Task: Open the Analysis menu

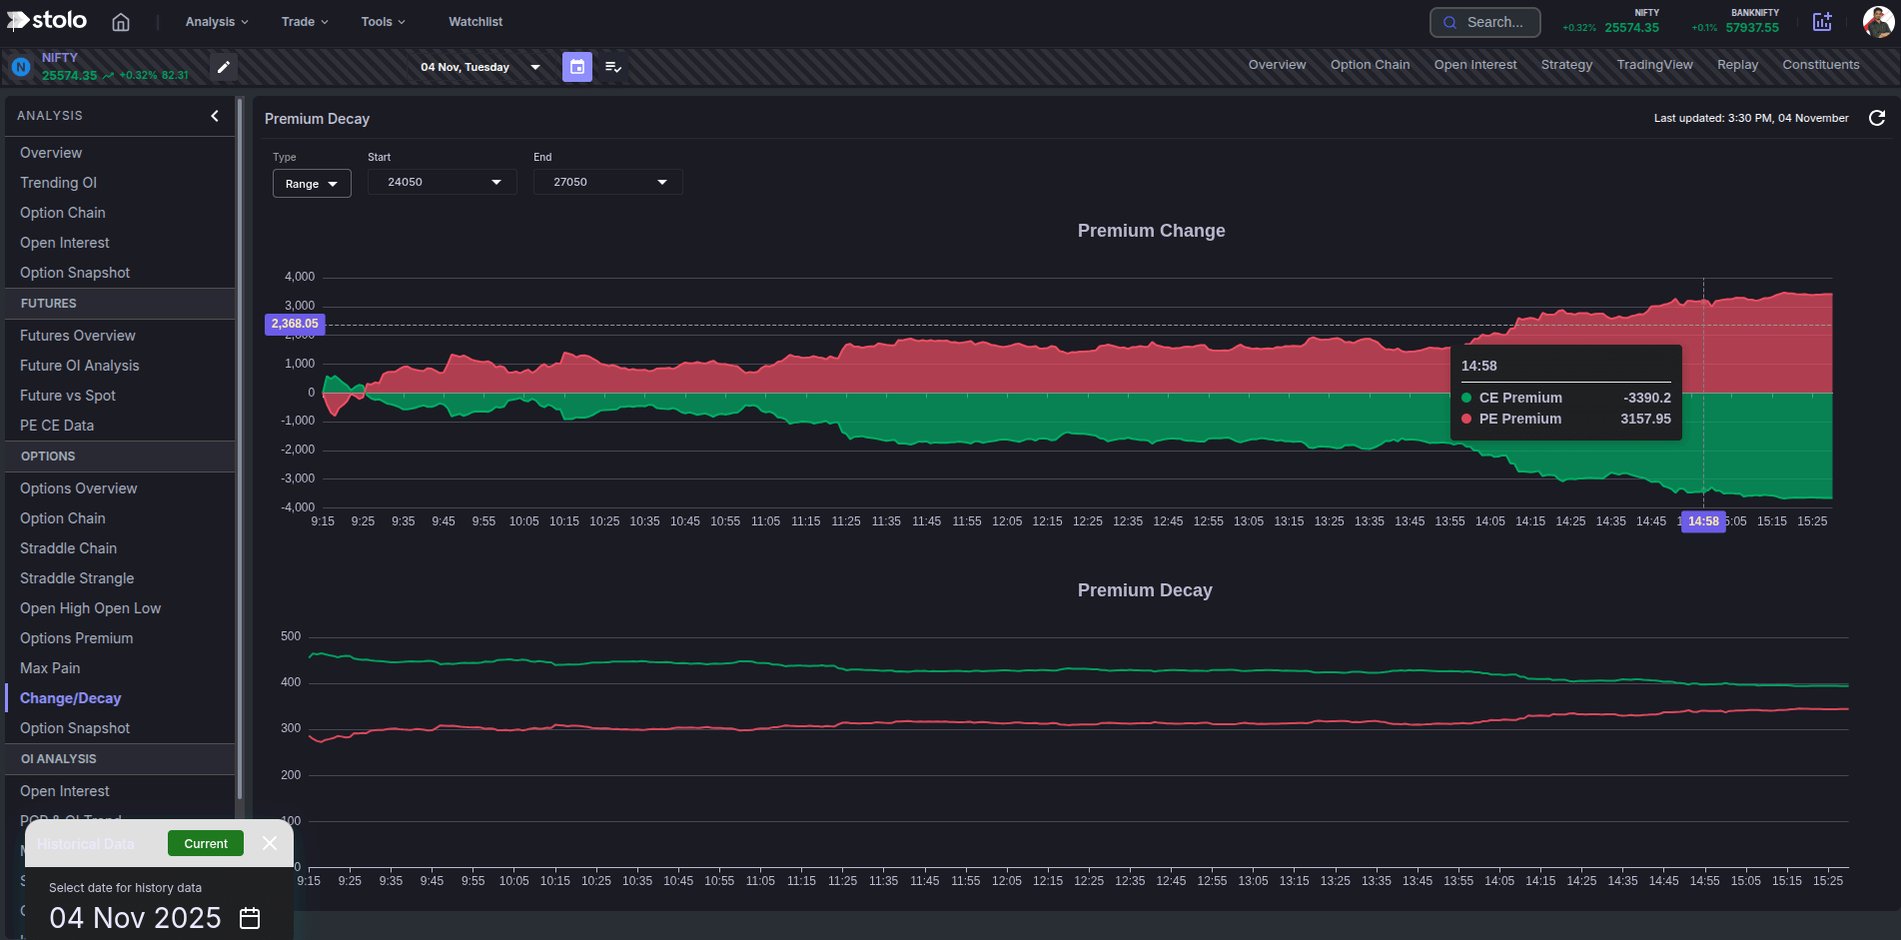Action: pos(214,21)
